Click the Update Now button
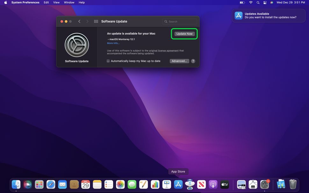309x193 pixels. 184,33
